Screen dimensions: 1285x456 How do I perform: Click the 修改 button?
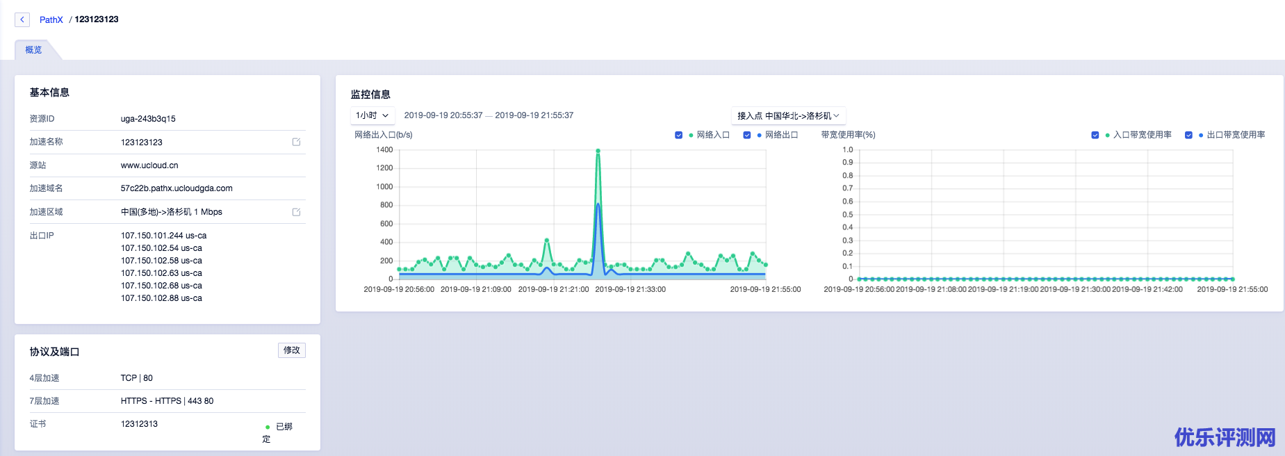(x=291, y=350)
